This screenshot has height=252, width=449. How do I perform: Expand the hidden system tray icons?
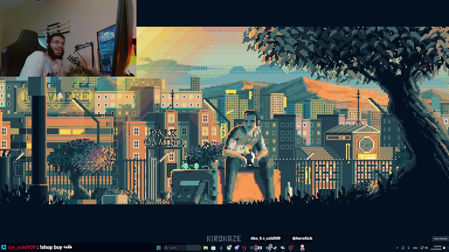(x=397, y=248)
